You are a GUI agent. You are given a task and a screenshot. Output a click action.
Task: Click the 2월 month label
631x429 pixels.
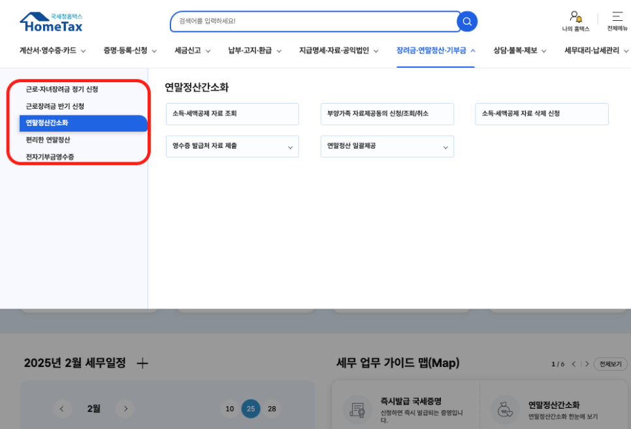coord(94,409)
